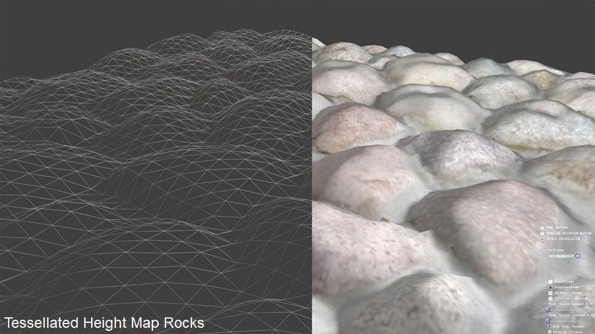This screenshot has width=595, height=334.
Task: Click the textured rocks render view
Action: 428,155
